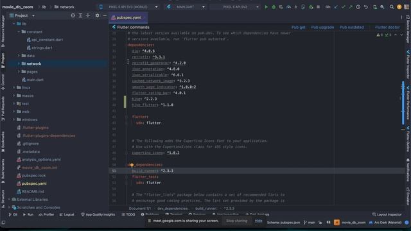Select api_constant.dart in the project tree
This screenshot has width=411, height=231.
[x=44, y=40]
